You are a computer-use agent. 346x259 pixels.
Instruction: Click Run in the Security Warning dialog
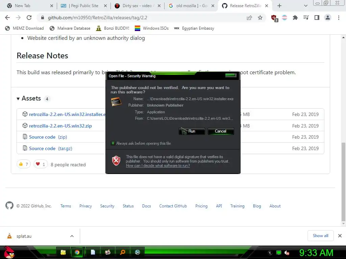tap(192, 131)
